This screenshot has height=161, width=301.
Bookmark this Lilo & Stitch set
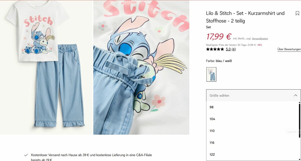coord(297,14)
